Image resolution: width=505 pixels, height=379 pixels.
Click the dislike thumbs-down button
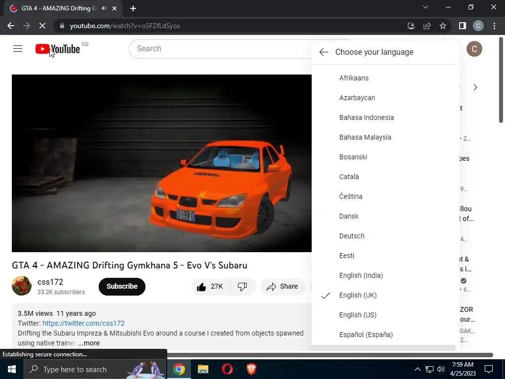click(x=243, y=287)
